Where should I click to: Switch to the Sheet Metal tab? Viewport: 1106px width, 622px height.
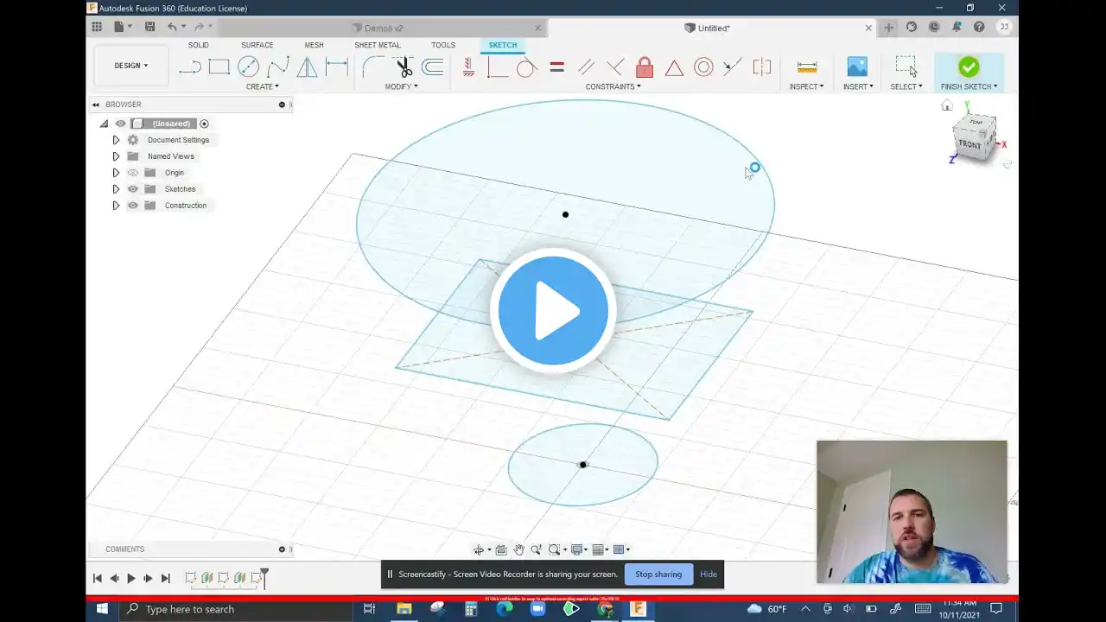click(378, 45)
